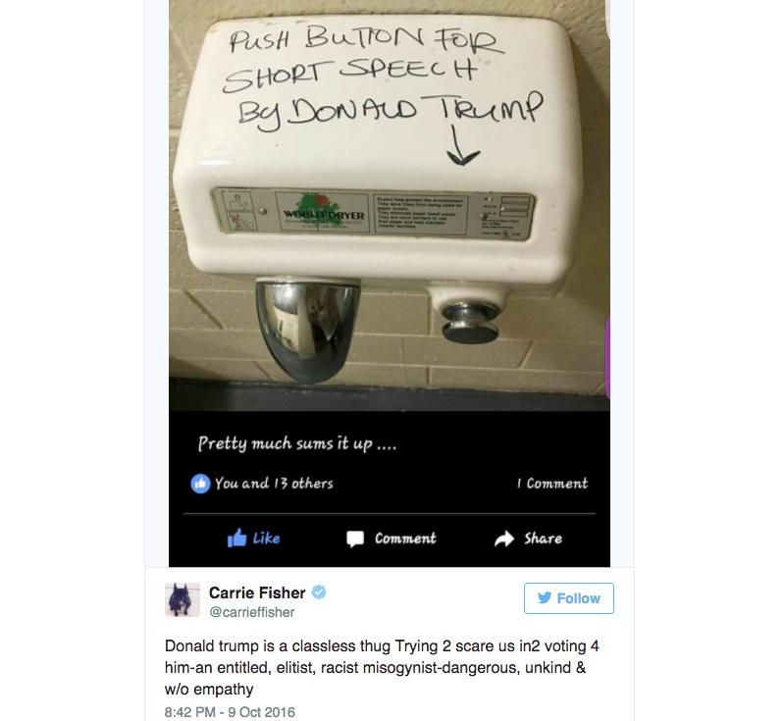Click the Twitter bird icon in Follow button

pyautogui.click(x=545, y=598)
